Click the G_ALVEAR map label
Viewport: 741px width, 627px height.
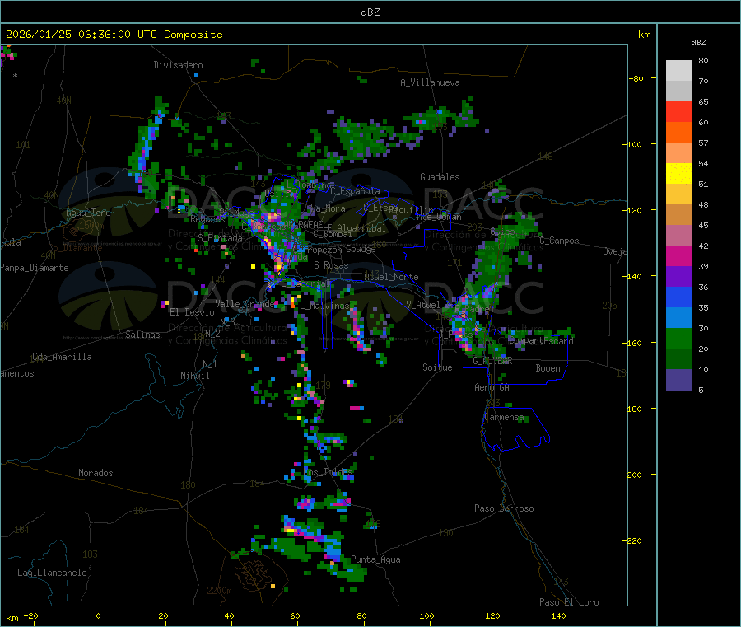click(492, 360)
